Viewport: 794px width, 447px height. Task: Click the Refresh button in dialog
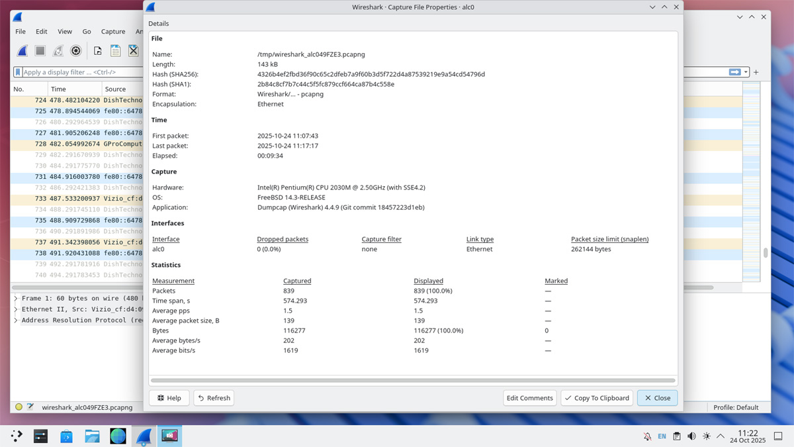pyautogui.click(x=213, y=398)
